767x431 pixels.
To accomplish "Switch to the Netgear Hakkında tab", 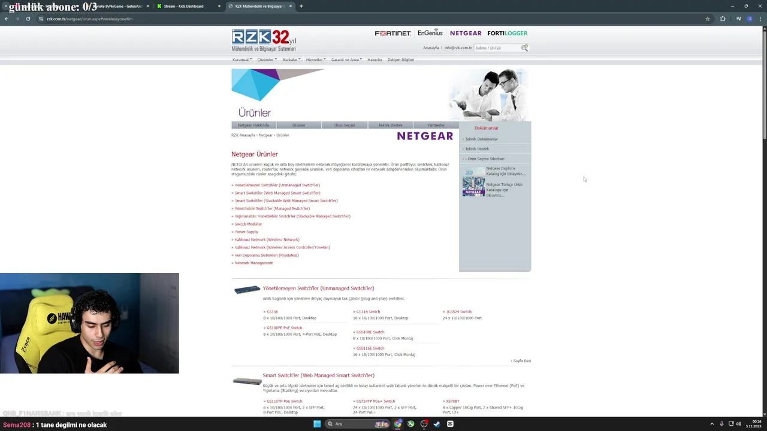I will [253, 125].
